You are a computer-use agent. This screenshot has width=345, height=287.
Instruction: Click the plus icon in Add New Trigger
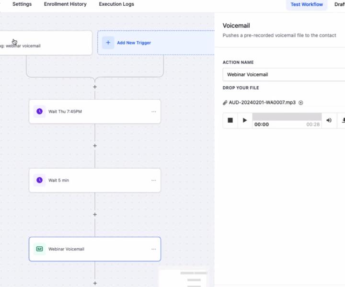(108, 43)
